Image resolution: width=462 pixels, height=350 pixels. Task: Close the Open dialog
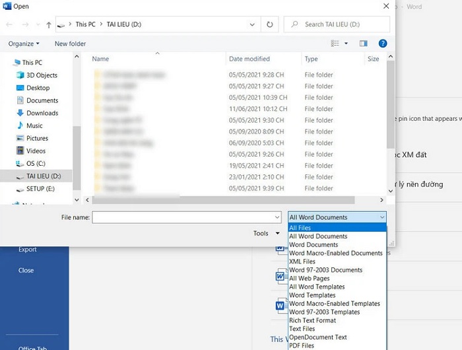pyautogui.click(x=386, y=6)
